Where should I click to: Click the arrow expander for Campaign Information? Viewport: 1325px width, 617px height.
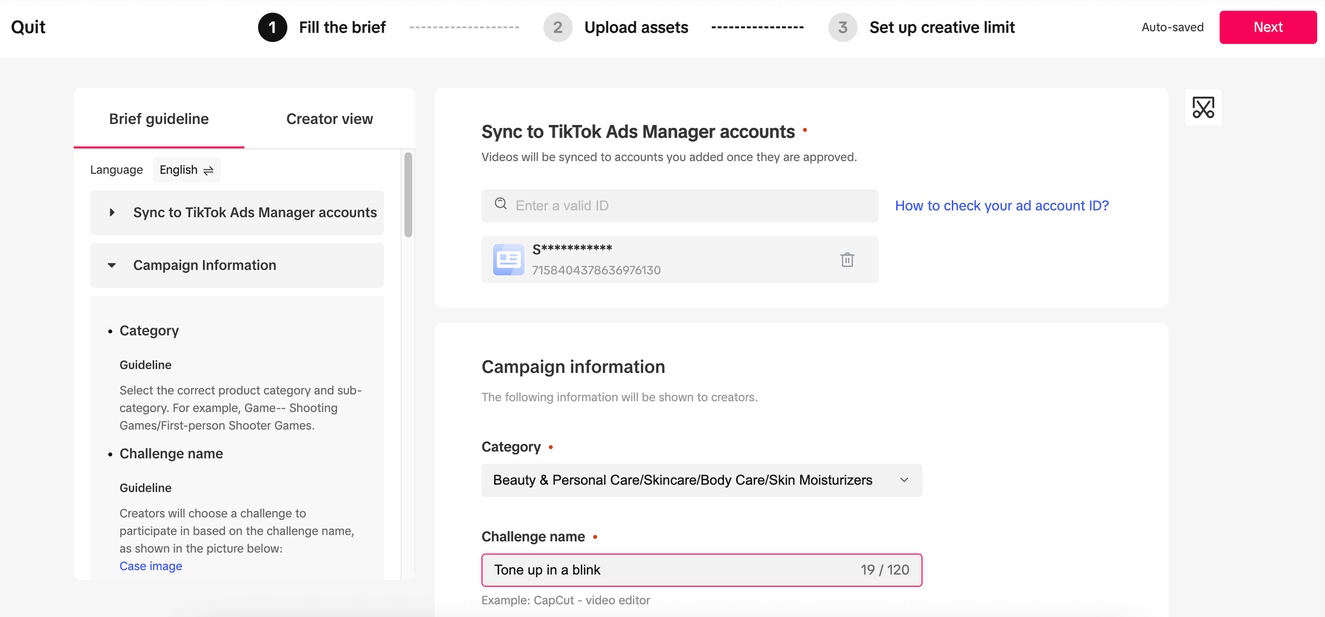point(112,266)
